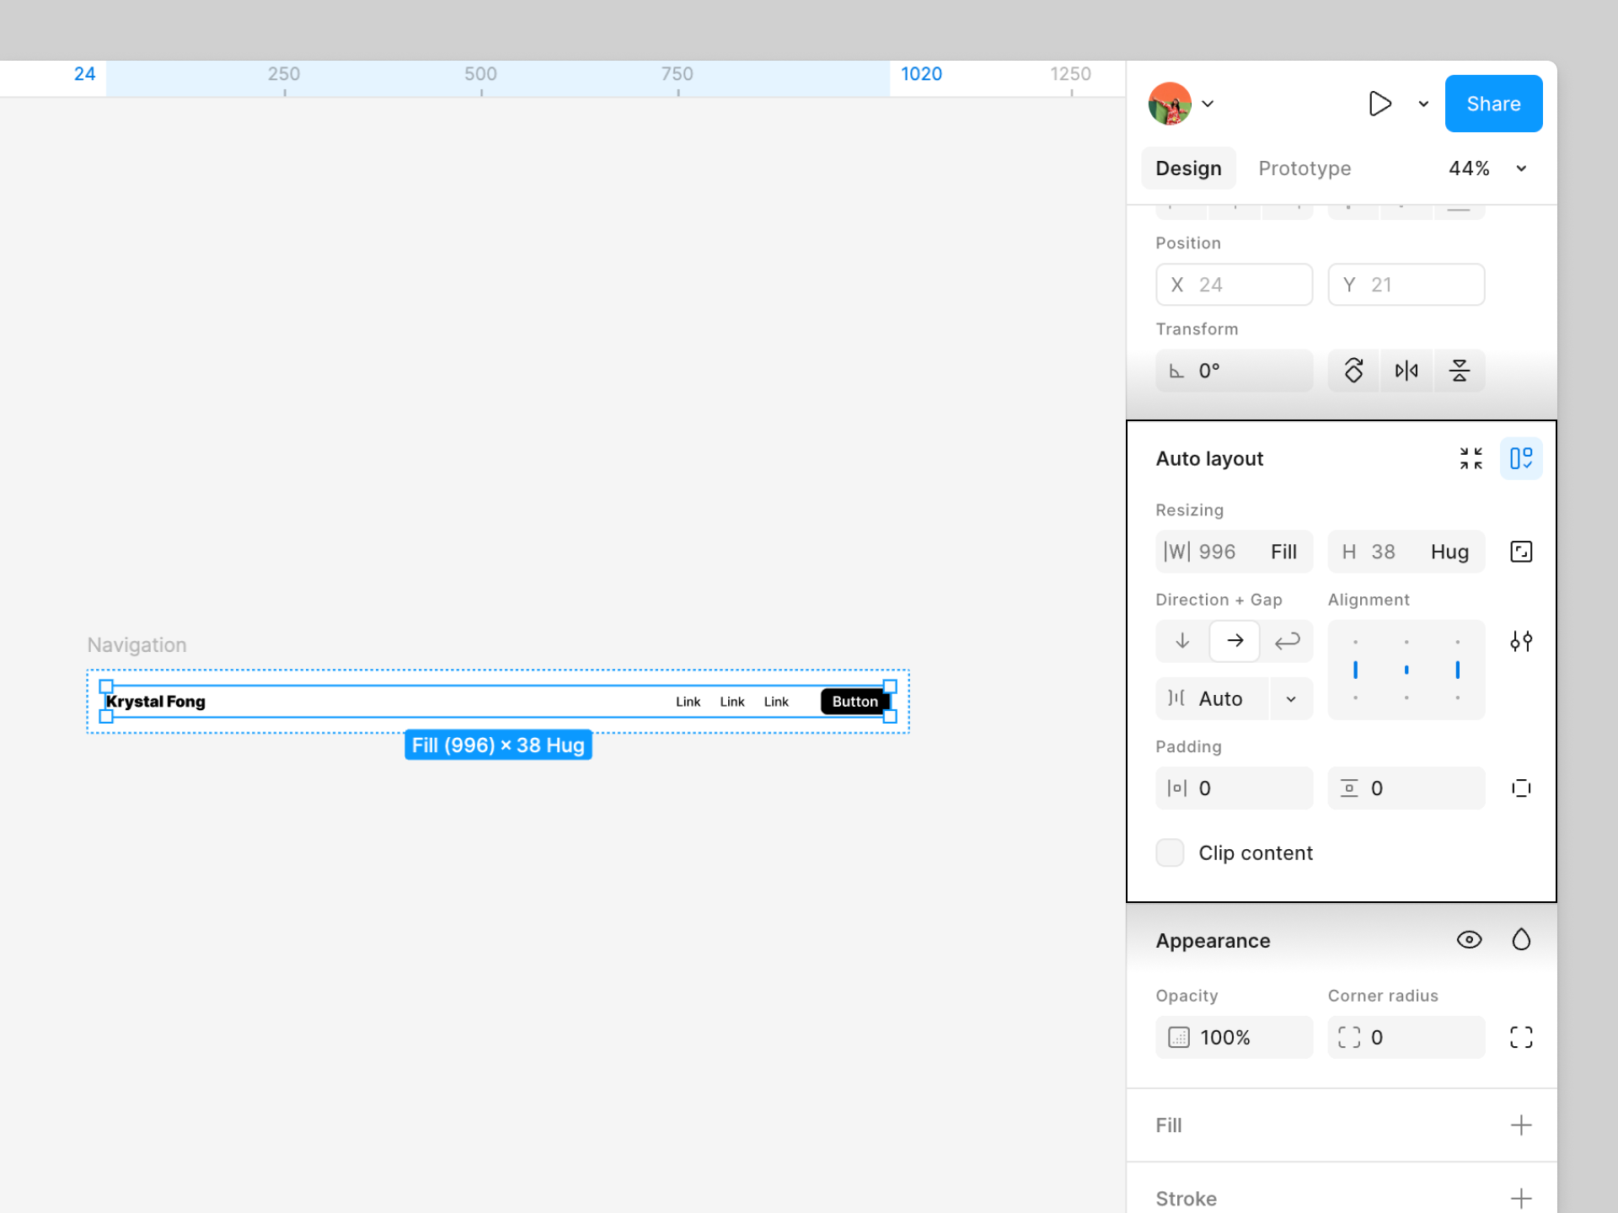Image resolution: width=1618 pixels, height=1213 pixels.
Task: Open the Fill width resizing dropdown
Action: (x=1283, y=552)
